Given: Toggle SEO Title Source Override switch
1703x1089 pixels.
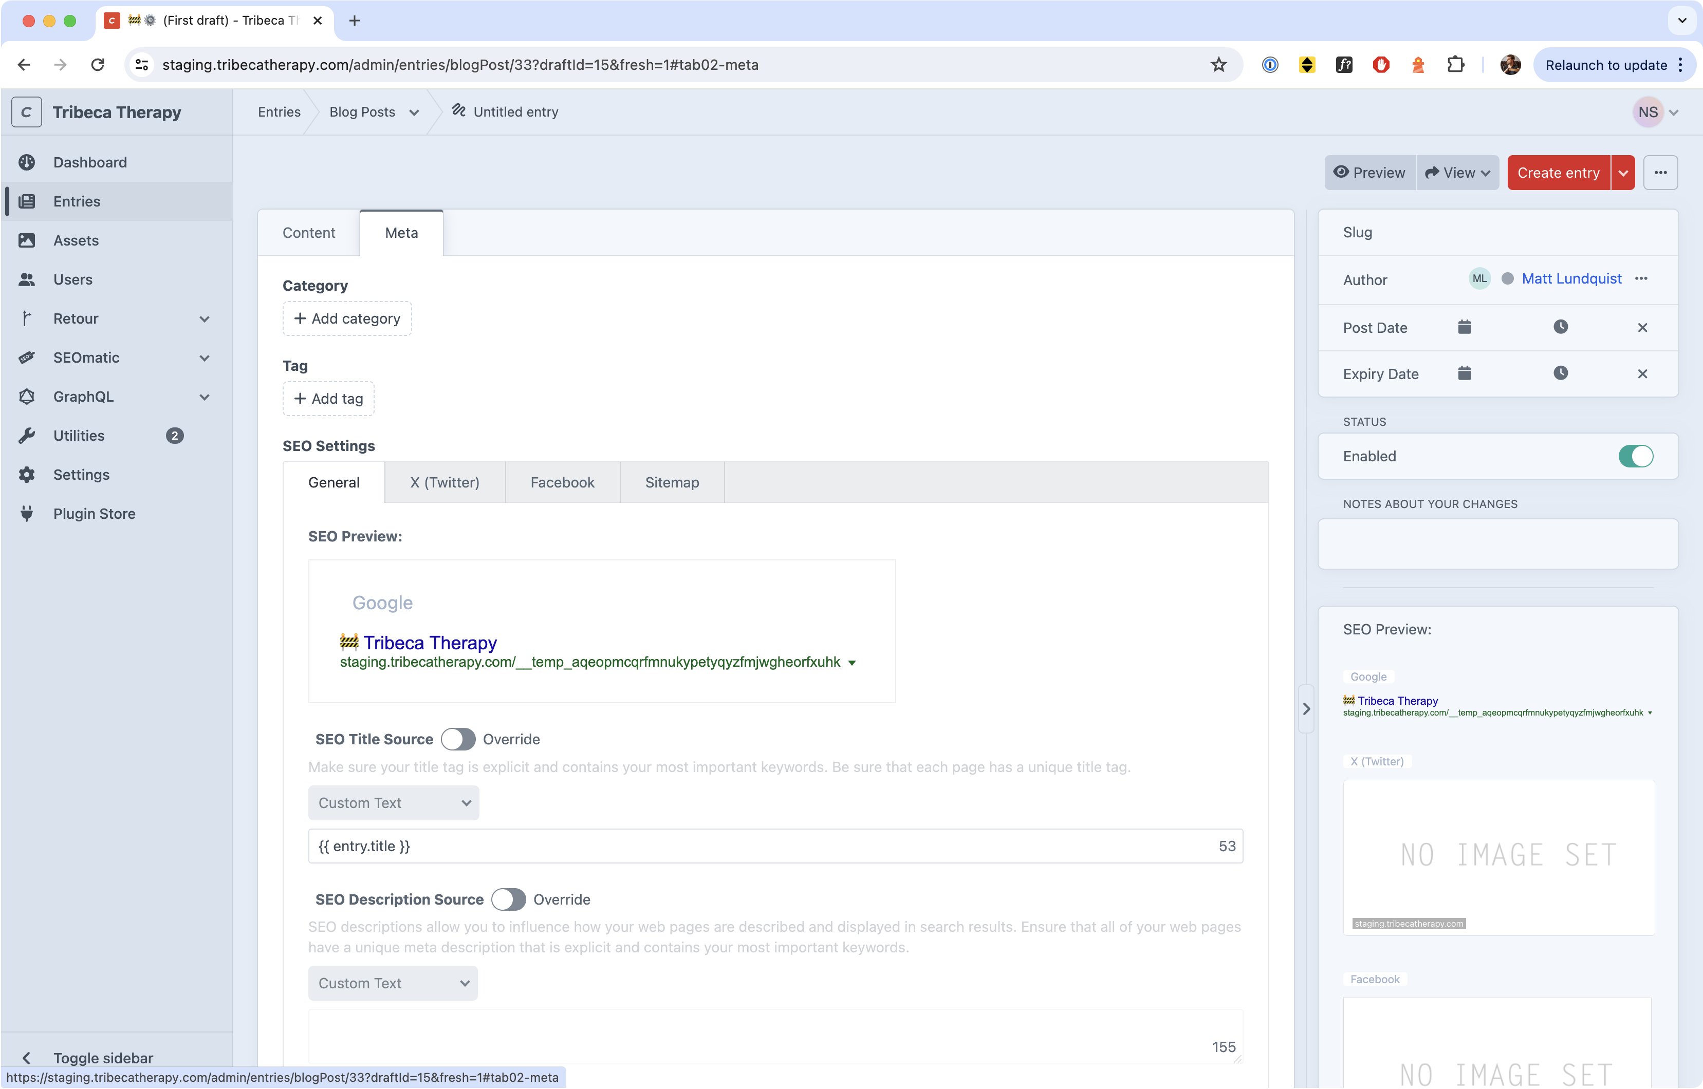Looking at the screenshot, I should click(458, 739).
